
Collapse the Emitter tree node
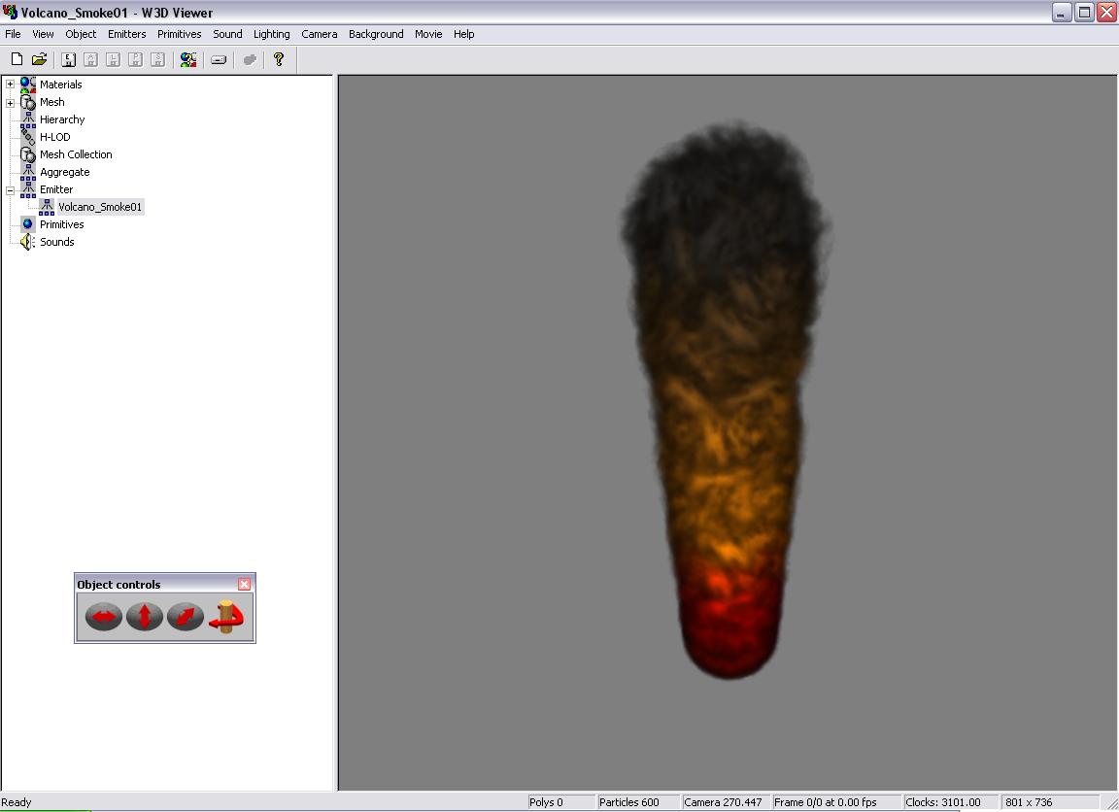10,189
